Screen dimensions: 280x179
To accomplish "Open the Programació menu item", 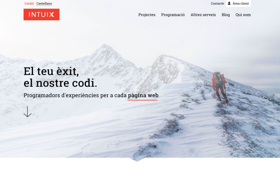I will (x=173, y=15).
